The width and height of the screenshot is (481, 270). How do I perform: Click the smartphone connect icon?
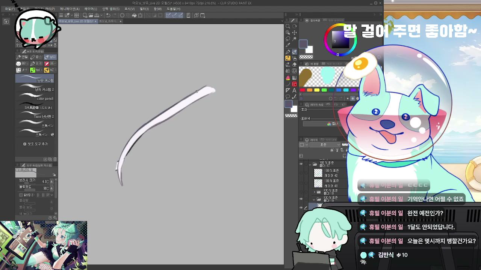tap(188, 15)
